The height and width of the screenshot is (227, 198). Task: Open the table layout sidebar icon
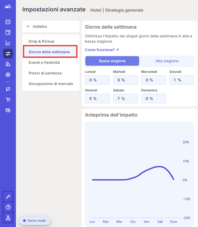[8, 32]
